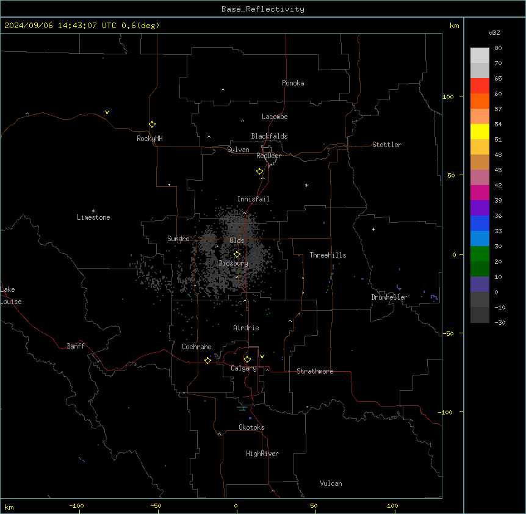The image size is (526, 514).
Task: Click the km unit label at bottom left
Action: (9, 507)
